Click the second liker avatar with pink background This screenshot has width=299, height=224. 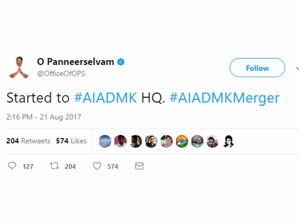coord(121,141)
